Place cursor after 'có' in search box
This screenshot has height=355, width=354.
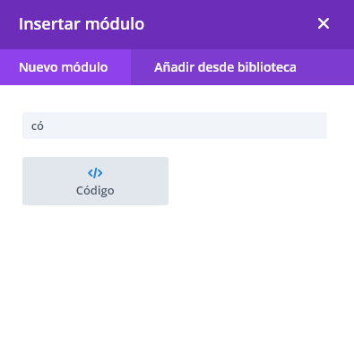pyautogui.click(x=45, y=126)
